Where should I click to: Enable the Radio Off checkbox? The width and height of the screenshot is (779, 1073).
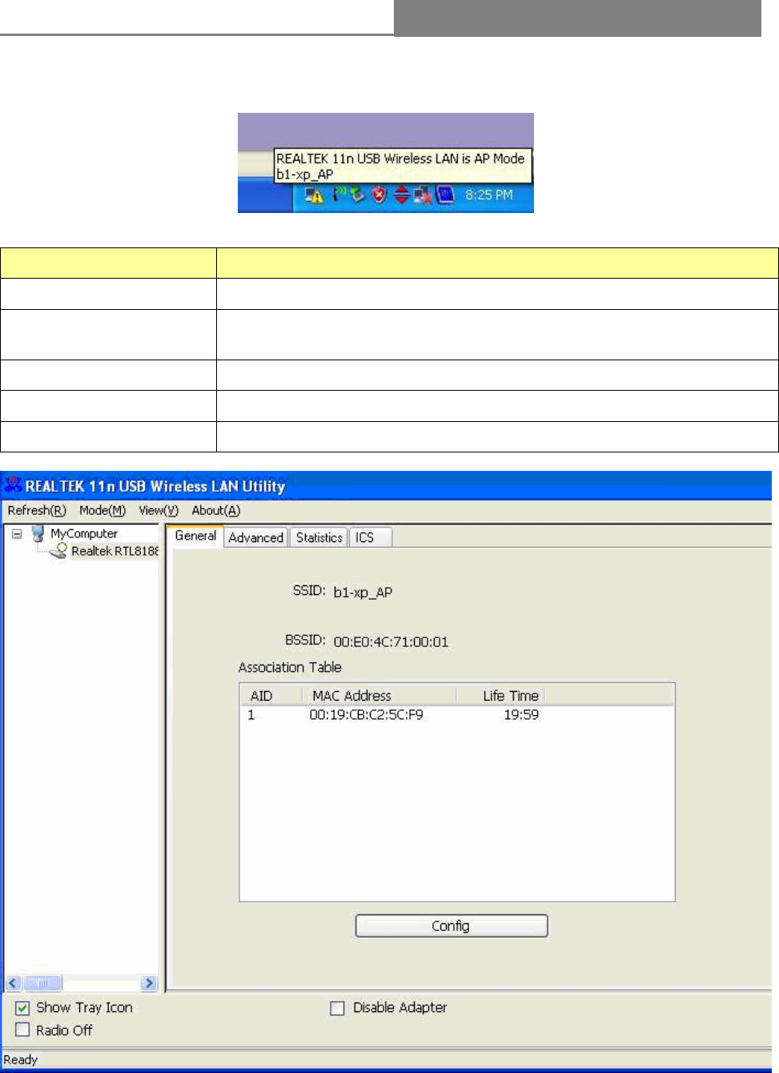[x=22, y=1030]
